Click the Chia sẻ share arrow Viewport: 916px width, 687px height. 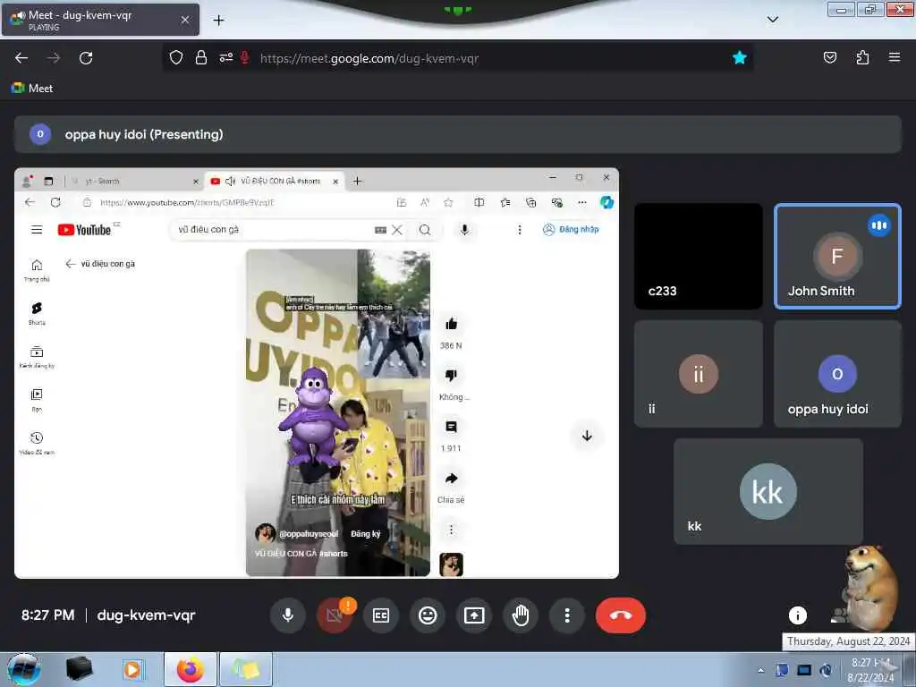click(x=451, y=479)
